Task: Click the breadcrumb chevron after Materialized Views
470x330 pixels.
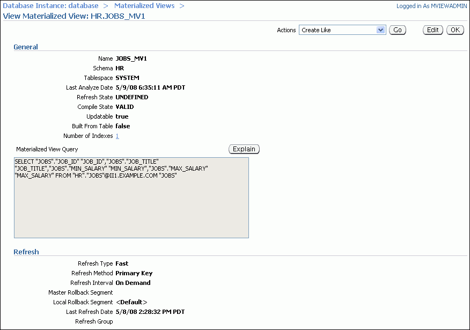Action: click(182, 5)
